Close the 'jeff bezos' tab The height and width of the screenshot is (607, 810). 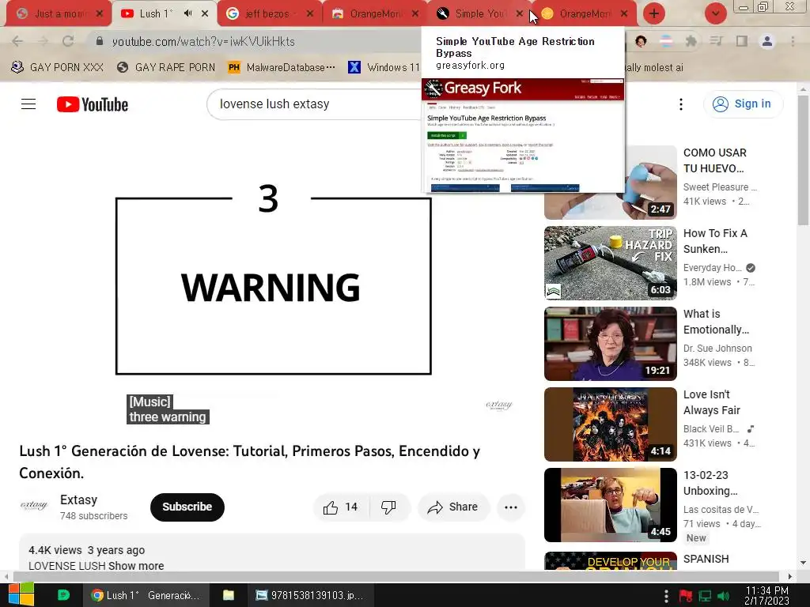pos(310,13)
